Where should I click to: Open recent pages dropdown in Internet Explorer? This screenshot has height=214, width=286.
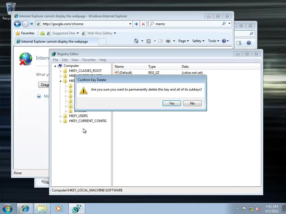(32, 24)
